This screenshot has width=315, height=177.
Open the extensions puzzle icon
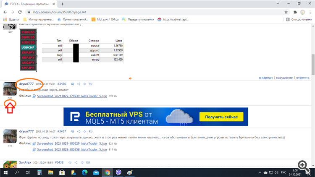(x=295, y=12)
